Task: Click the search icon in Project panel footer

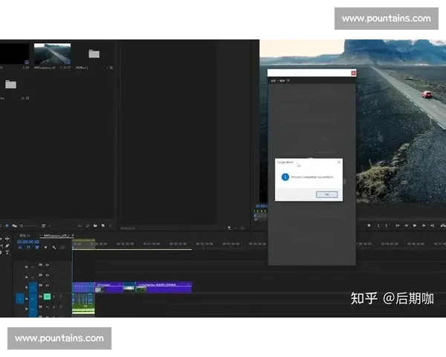Action: click(x=88, y=225)
